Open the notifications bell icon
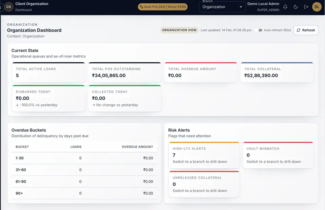Image resolution: width=325 pixels, height=210 pixels. click(285, 7)
